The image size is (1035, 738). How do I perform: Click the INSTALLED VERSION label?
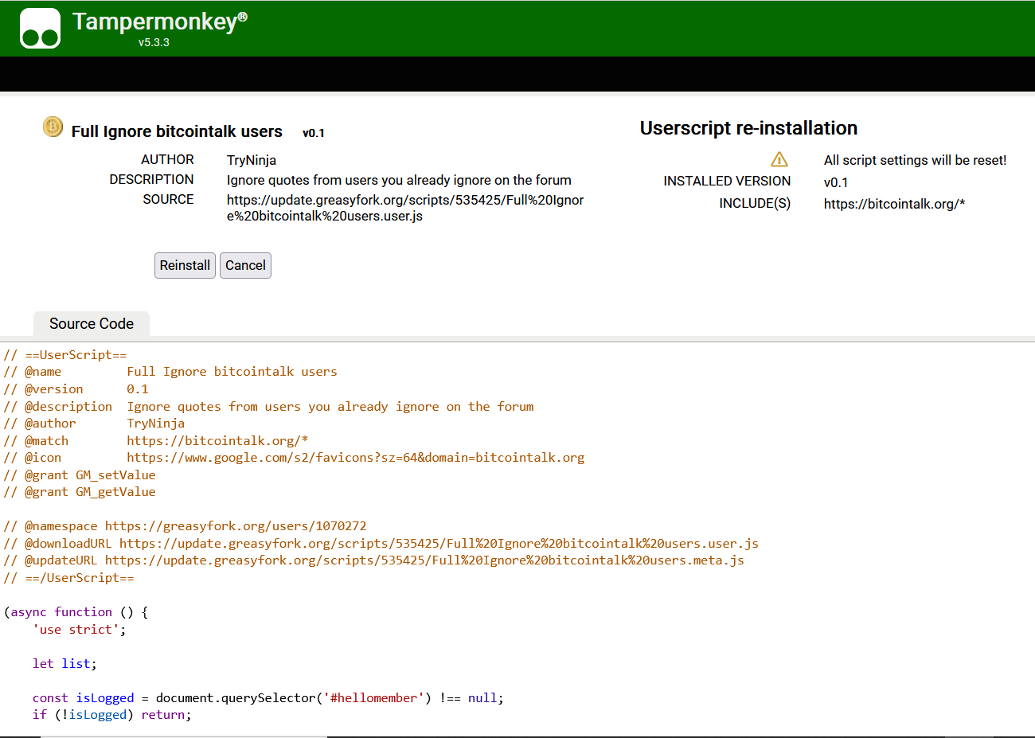point(727,181)
